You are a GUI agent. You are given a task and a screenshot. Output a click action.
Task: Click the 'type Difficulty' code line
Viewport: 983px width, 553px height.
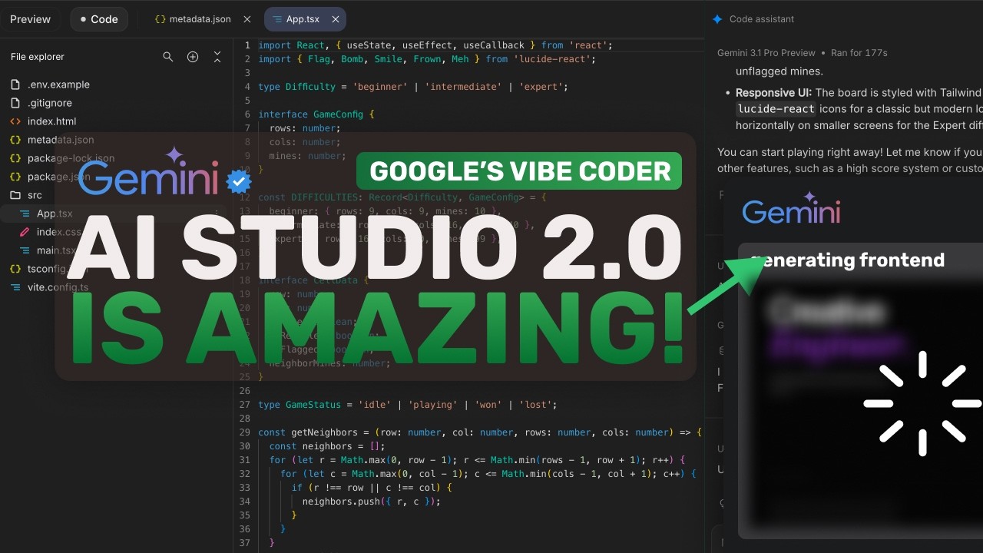coord(413,87)
